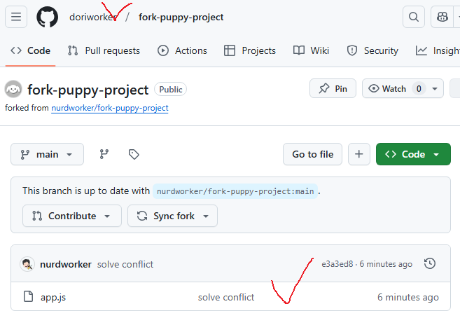
Task: Open the Wiki tab
Action: [312, 50]
